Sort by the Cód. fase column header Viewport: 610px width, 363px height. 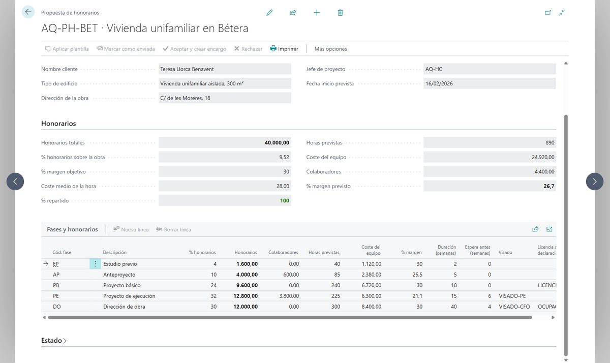click(x=62, y=252)
